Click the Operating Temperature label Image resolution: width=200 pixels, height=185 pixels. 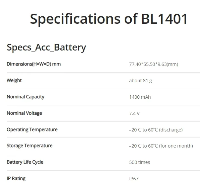[32, 130]
